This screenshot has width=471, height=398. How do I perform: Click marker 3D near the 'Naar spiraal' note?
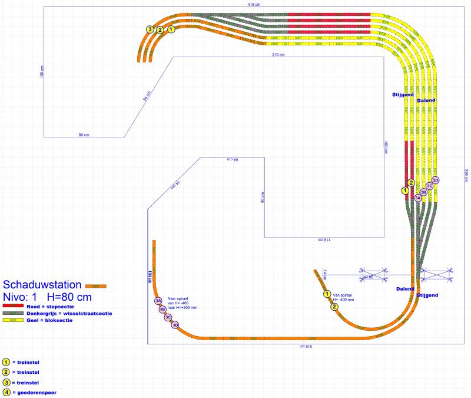(175, 325)
